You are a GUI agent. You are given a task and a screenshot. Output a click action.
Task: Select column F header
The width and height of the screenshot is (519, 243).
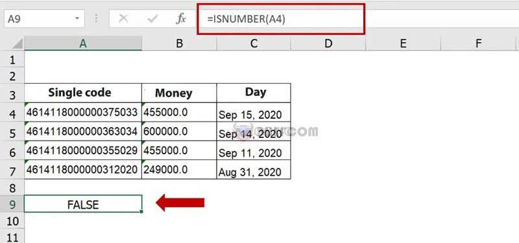pyautogui.click(x=478, y=43)
